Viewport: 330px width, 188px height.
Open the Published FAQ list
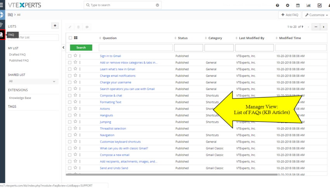[19, 60]
